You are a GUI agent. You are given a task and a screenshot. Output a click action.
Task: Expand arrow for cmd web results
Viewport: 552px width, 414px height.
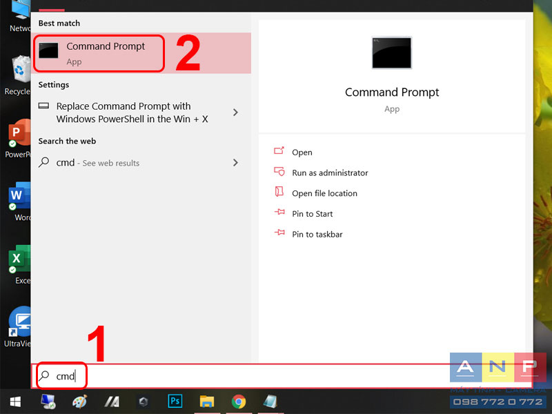pyautogui.click(x=235, y=162)
